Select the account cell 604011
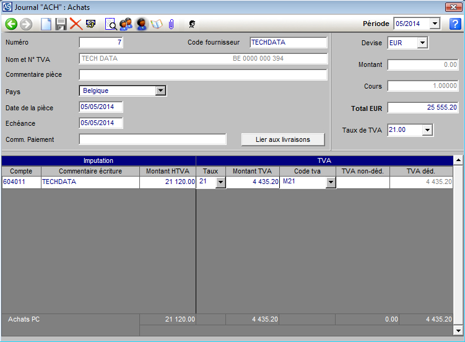The image size is (465, 342). coord(21,182)
